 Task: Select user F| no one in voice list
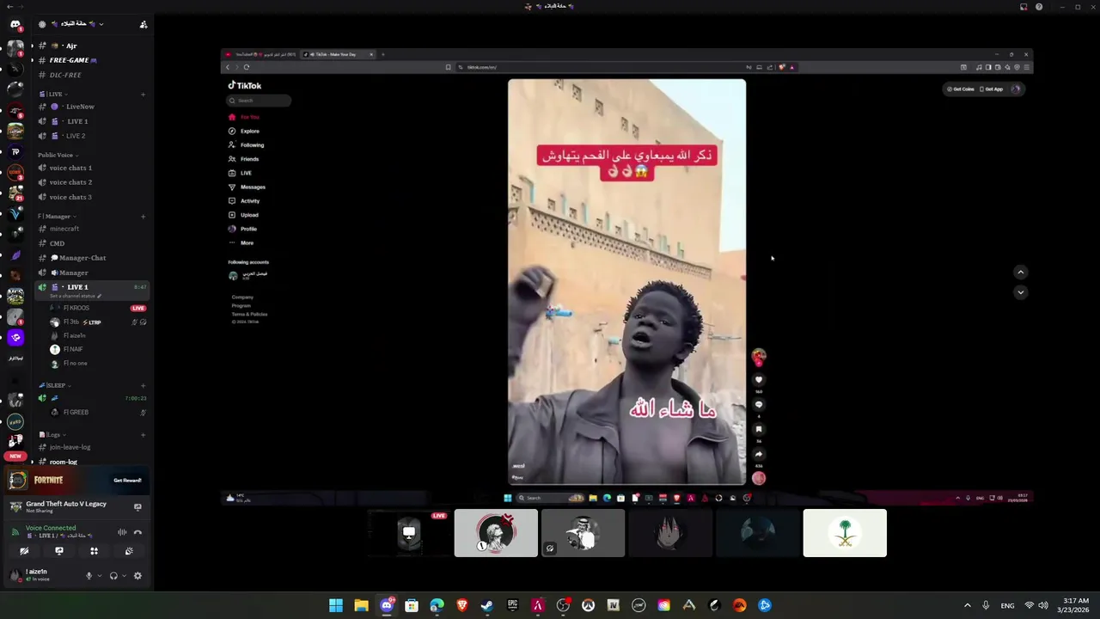(97, 364)
